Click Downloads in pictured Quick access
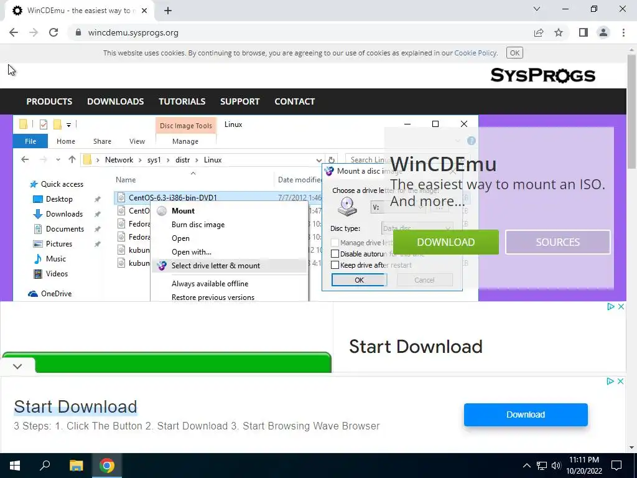 click(64, 214)
